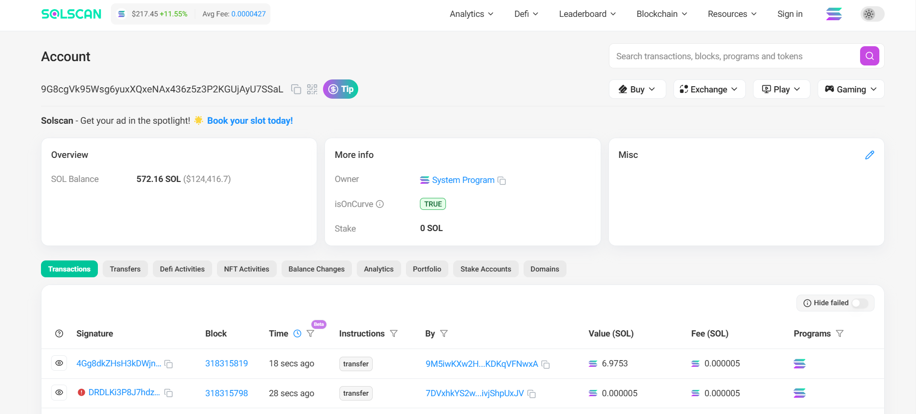This screenshot has width=916, height=414.
Task: Switch to the Balance Changes tab
Action: pos(316,269)
